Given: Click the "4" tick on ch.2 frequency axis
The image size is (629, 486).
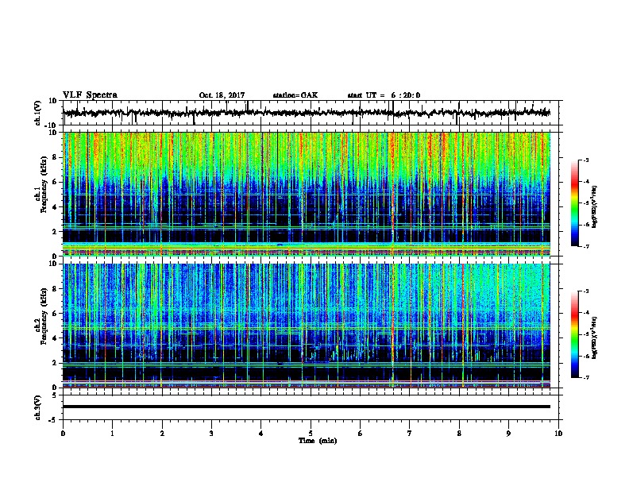Looking at the screenshot, I should tap(56, 338).
